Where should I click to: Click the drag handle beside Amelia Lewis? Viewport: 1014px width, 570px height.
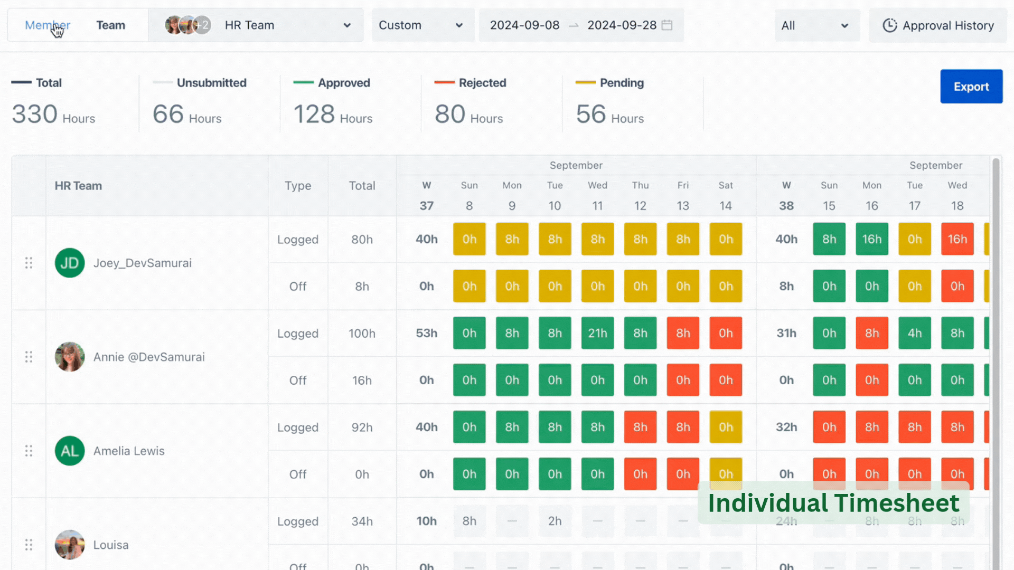tap(29, 451)
